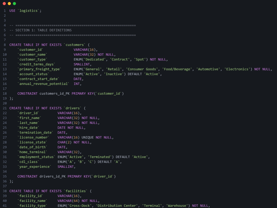Image resolution: width=277 pixels, height=208 pixels.
Task: Click the 'Terminated' enum value
Action: coord(100,157)
